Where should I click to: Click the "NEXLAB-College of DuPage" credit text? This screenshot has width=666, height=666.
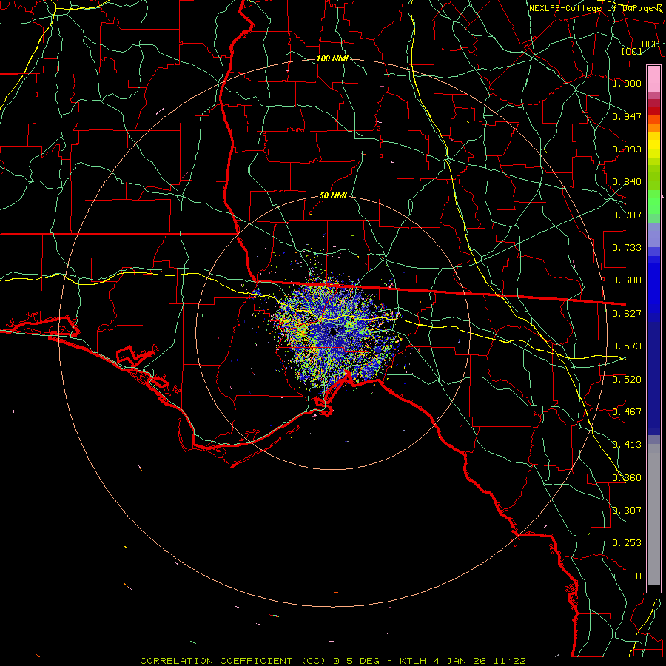click(x=593, y=8)
